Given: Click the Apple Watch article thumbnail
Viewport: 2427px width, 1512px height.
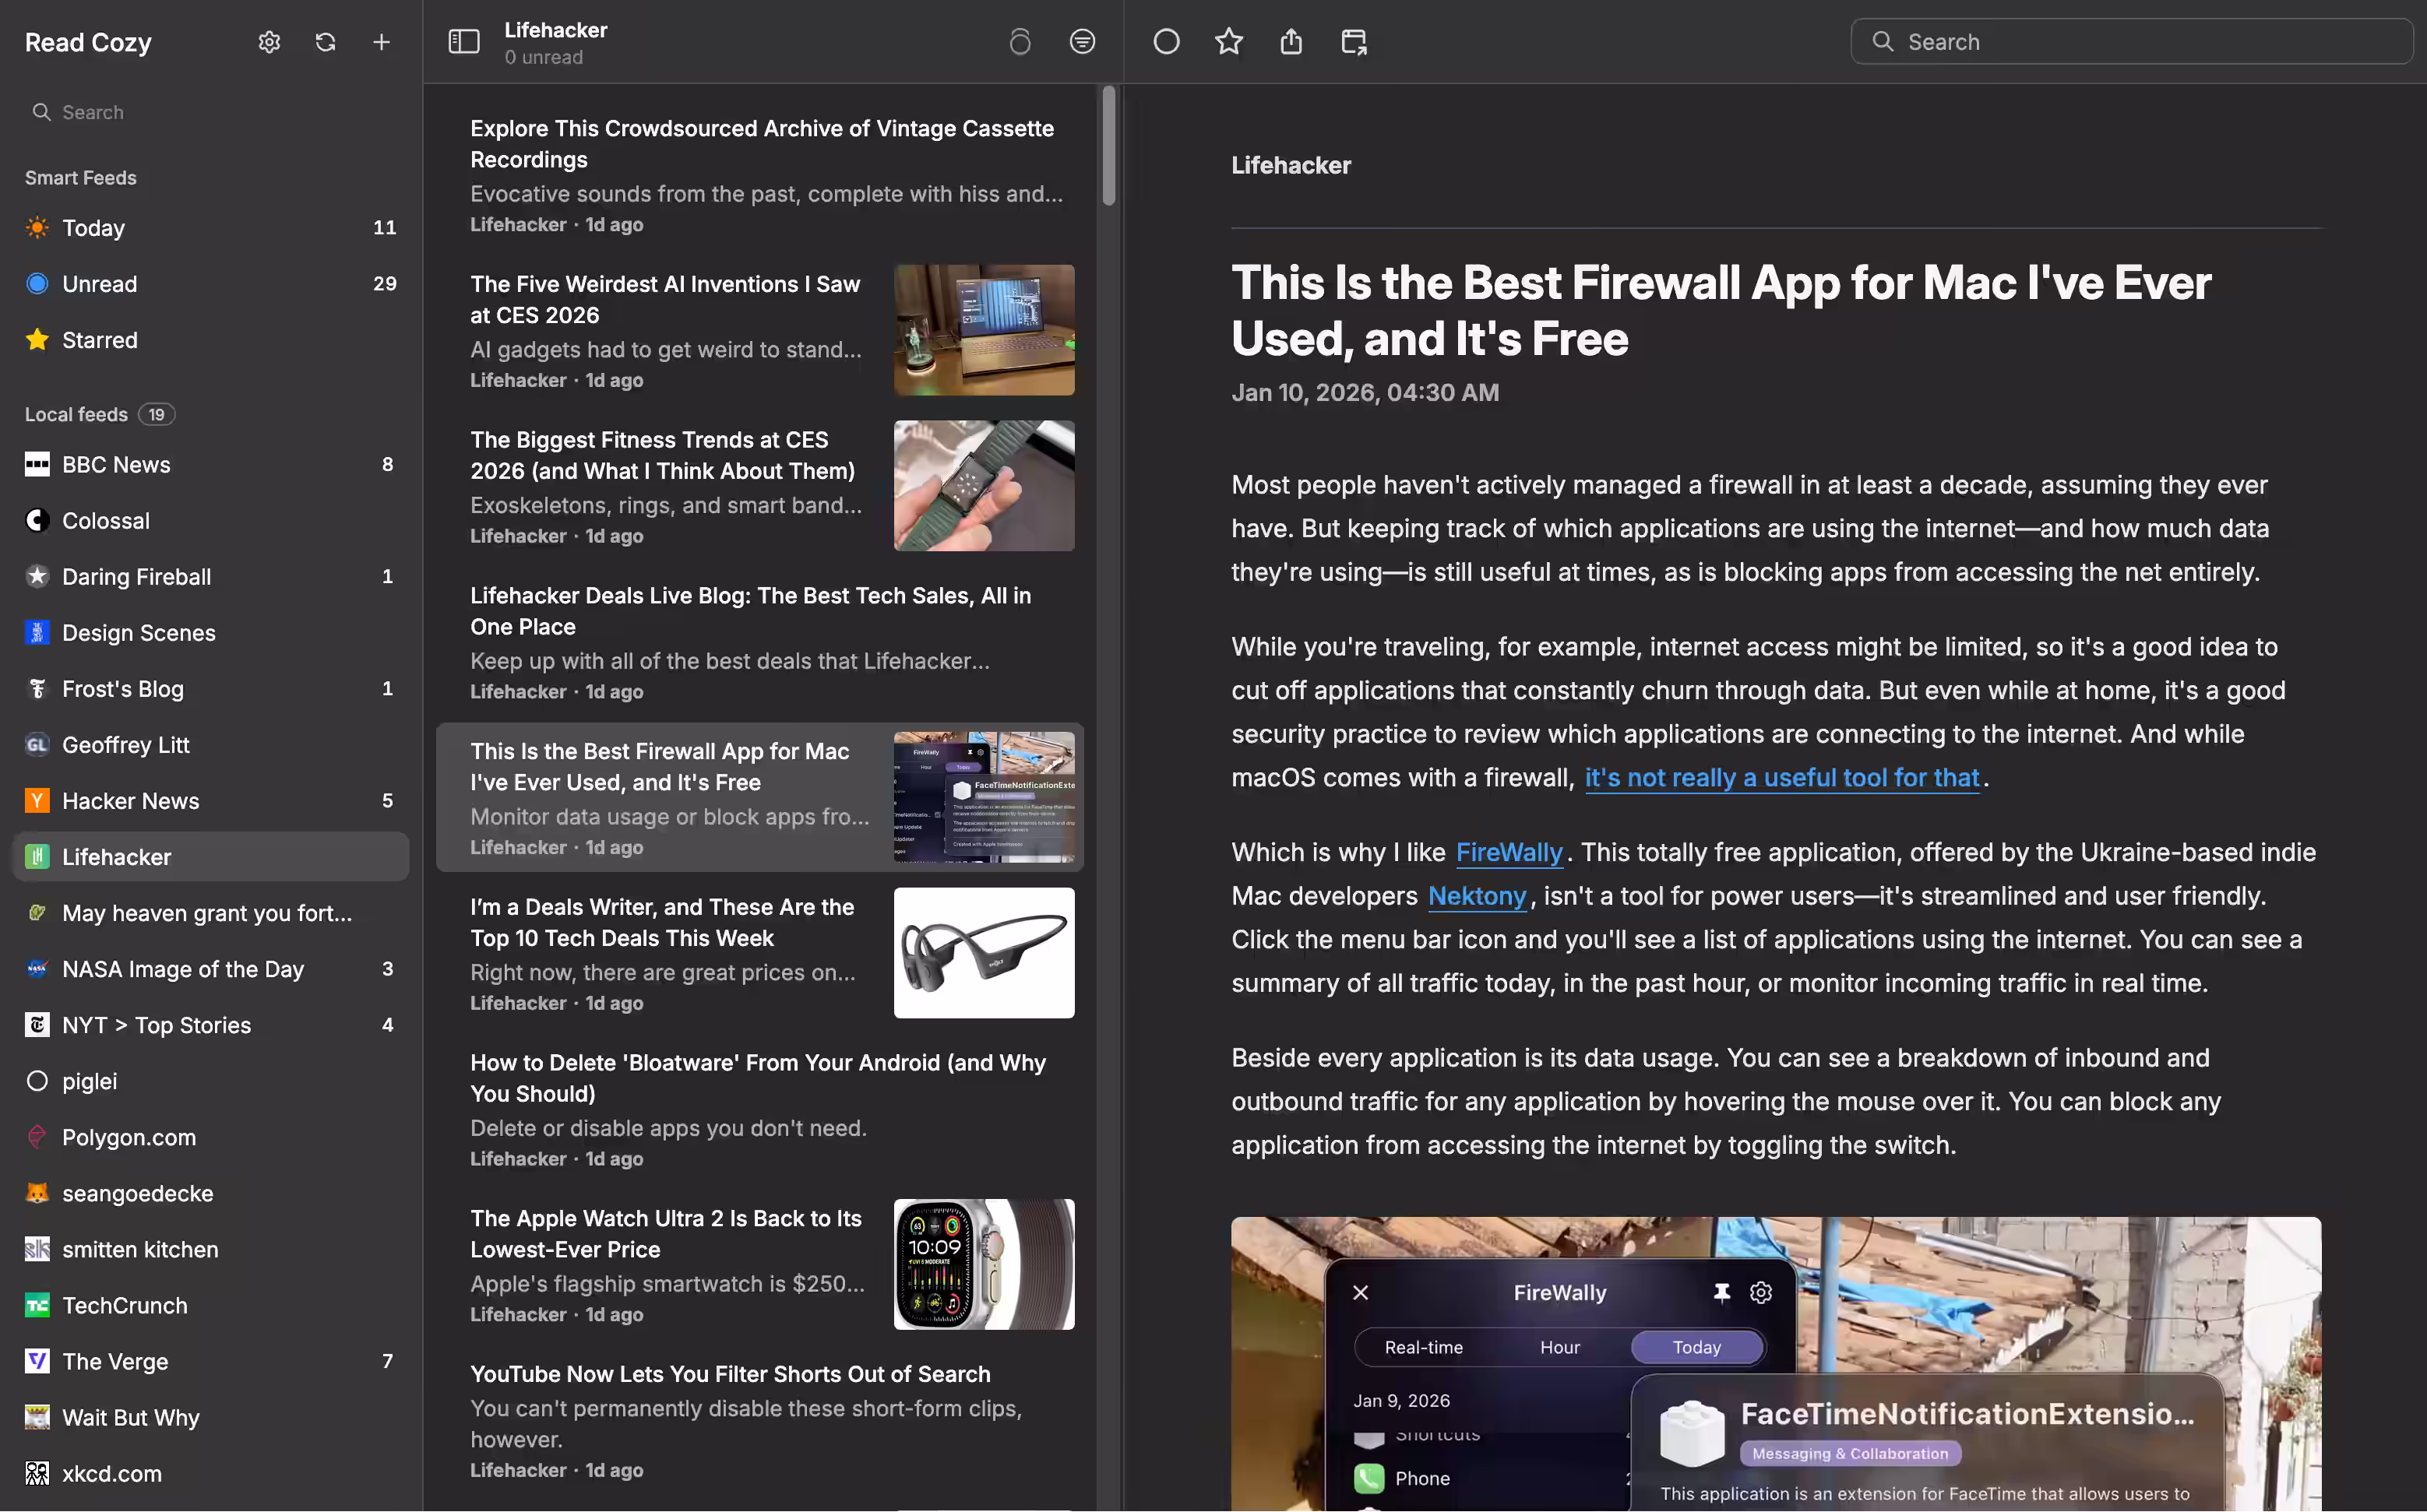Looking at the screenshot, I should tap(984, 1265).
